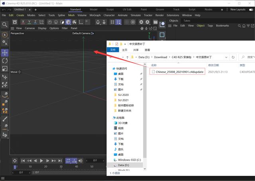This screenshot has height=181, width=255.
Task: Go to start of animation
Action: click(23, 161)
